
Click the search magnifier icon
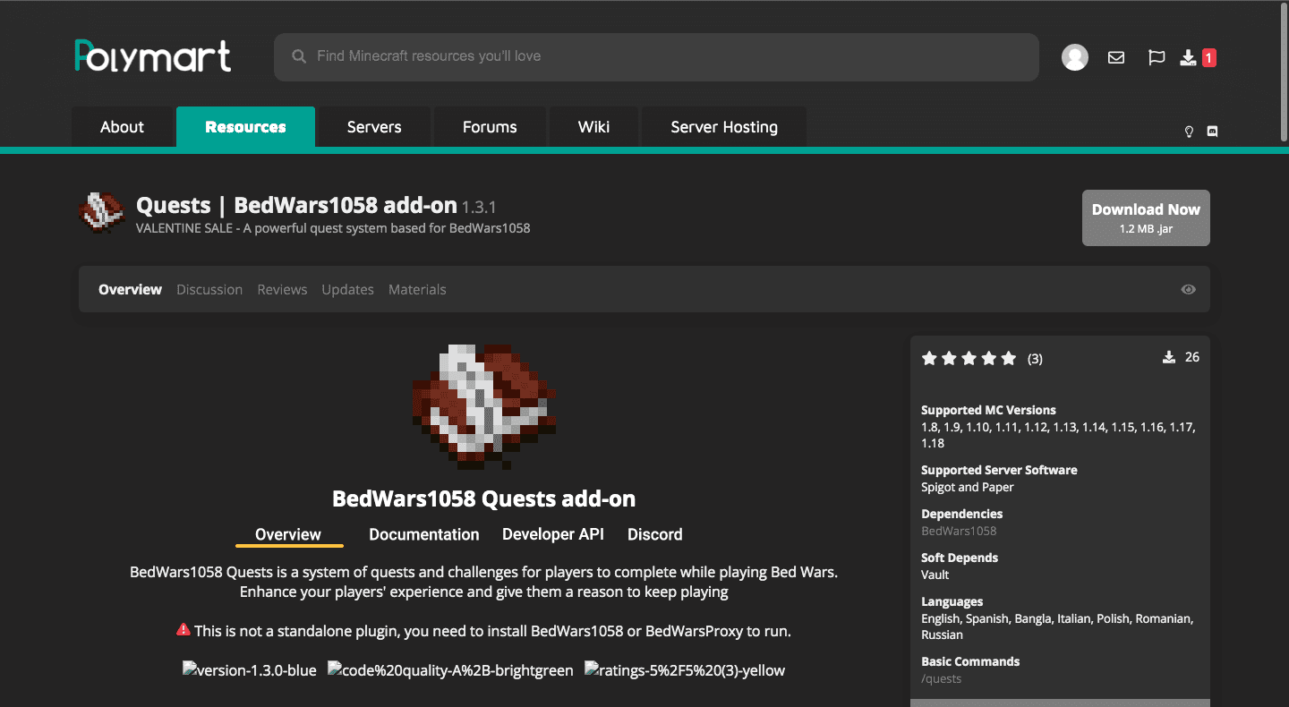coord(299,56)
